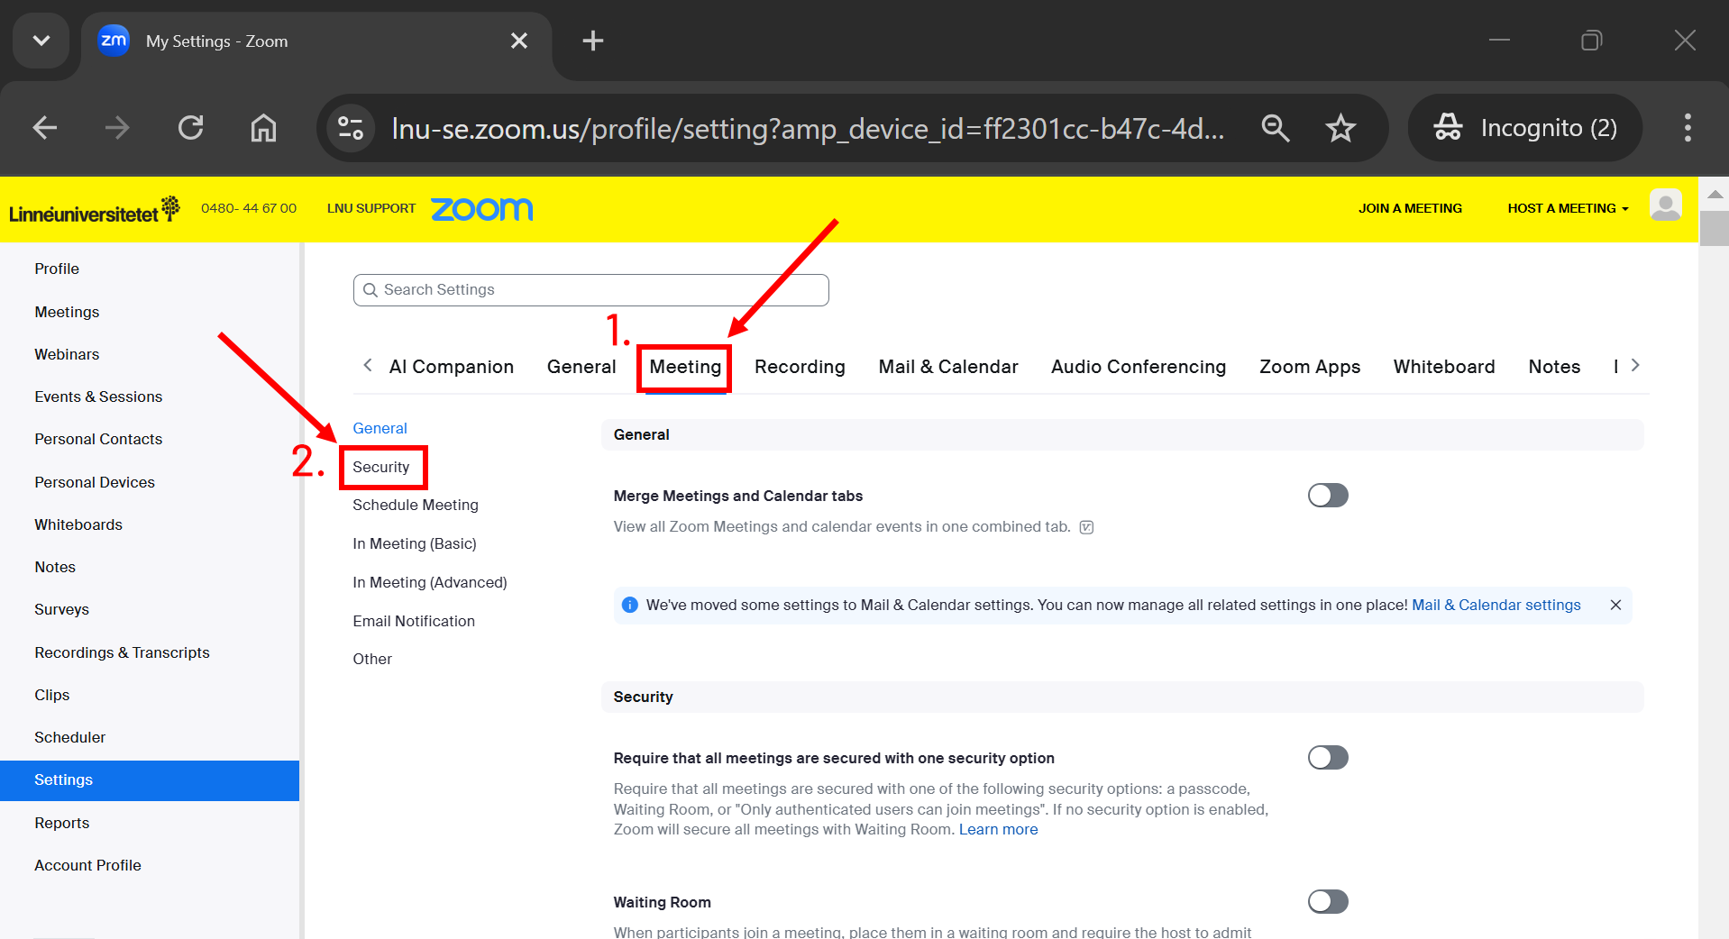
Task: Click the Zoom logo in header
Action: coord(482,209)
